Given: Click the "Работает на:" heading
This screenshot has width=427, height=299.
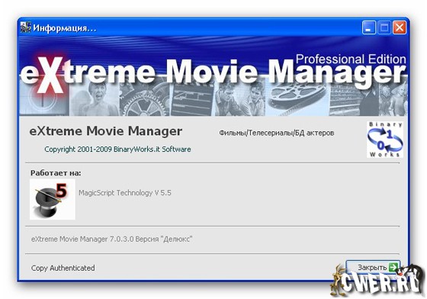Looking at the screenshot, I should [x=56, y=173].
